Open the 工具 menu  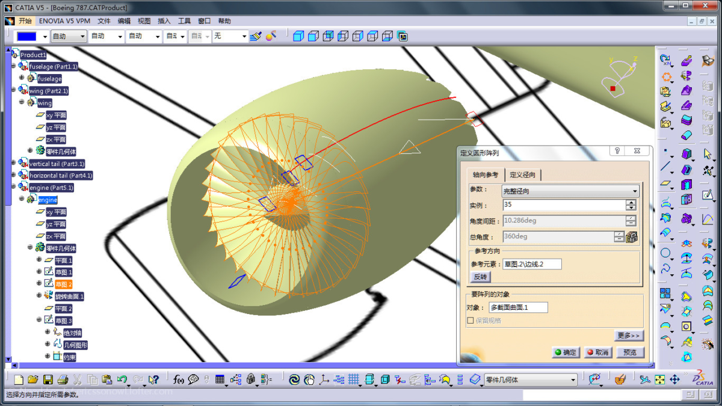click(x=184, y=20)
